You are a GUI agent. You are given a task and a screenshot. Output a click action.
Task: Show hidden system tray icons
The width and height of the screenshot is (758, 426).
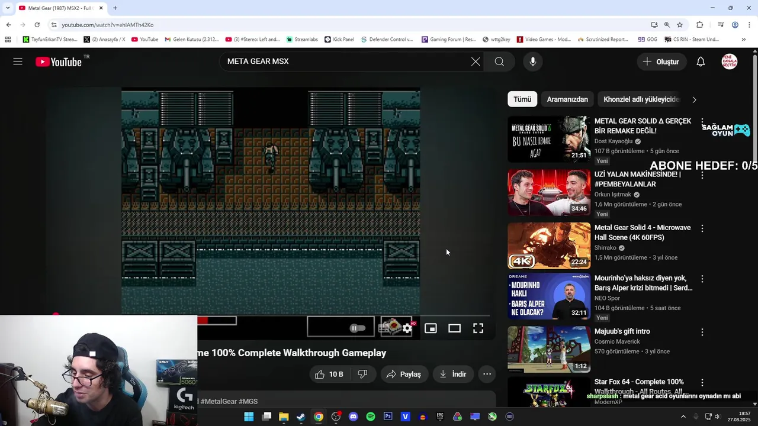pyautogui.click(x=683, y=417)
